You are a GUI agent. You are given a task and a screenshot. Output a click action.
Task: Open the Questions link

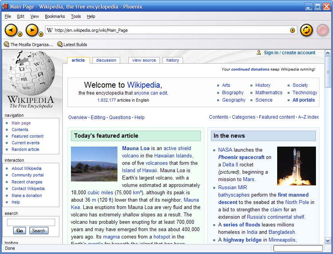(x=120, y=117)
